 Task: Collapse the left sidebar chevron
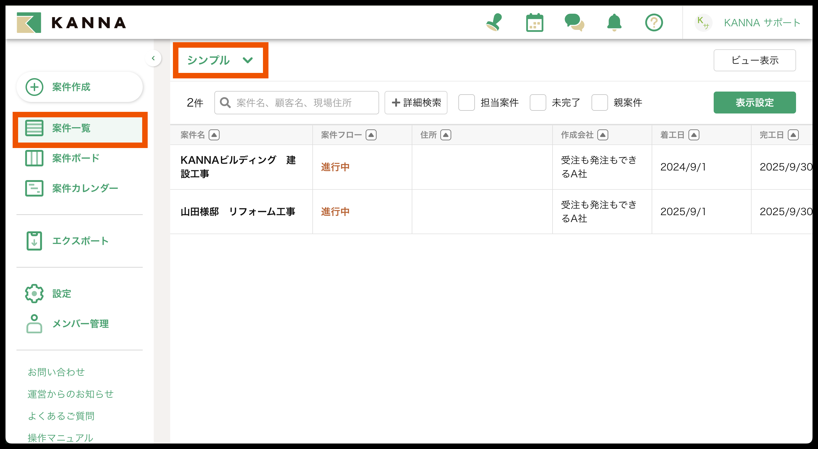(153, 58)
